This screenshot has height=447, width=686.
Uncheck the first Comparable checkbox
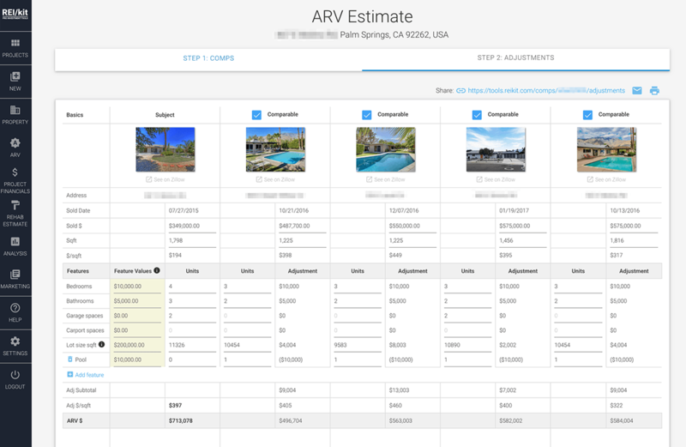click(x=256, y=115)
